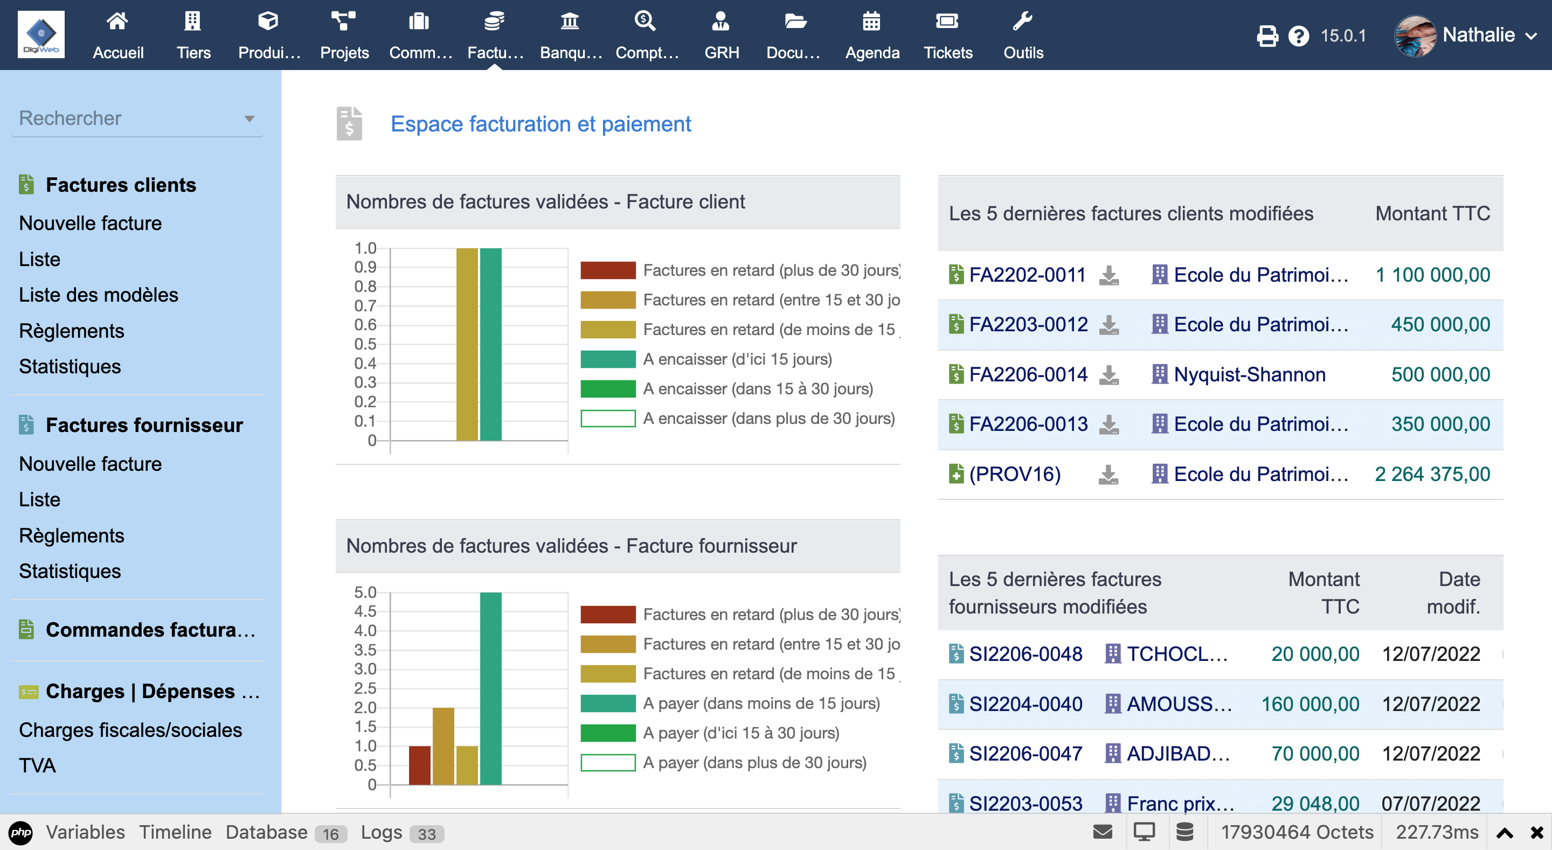The width and height of the screenshot is (1552, 850).
Task: Switch to the Database debug tab
Action: [267, 832]
